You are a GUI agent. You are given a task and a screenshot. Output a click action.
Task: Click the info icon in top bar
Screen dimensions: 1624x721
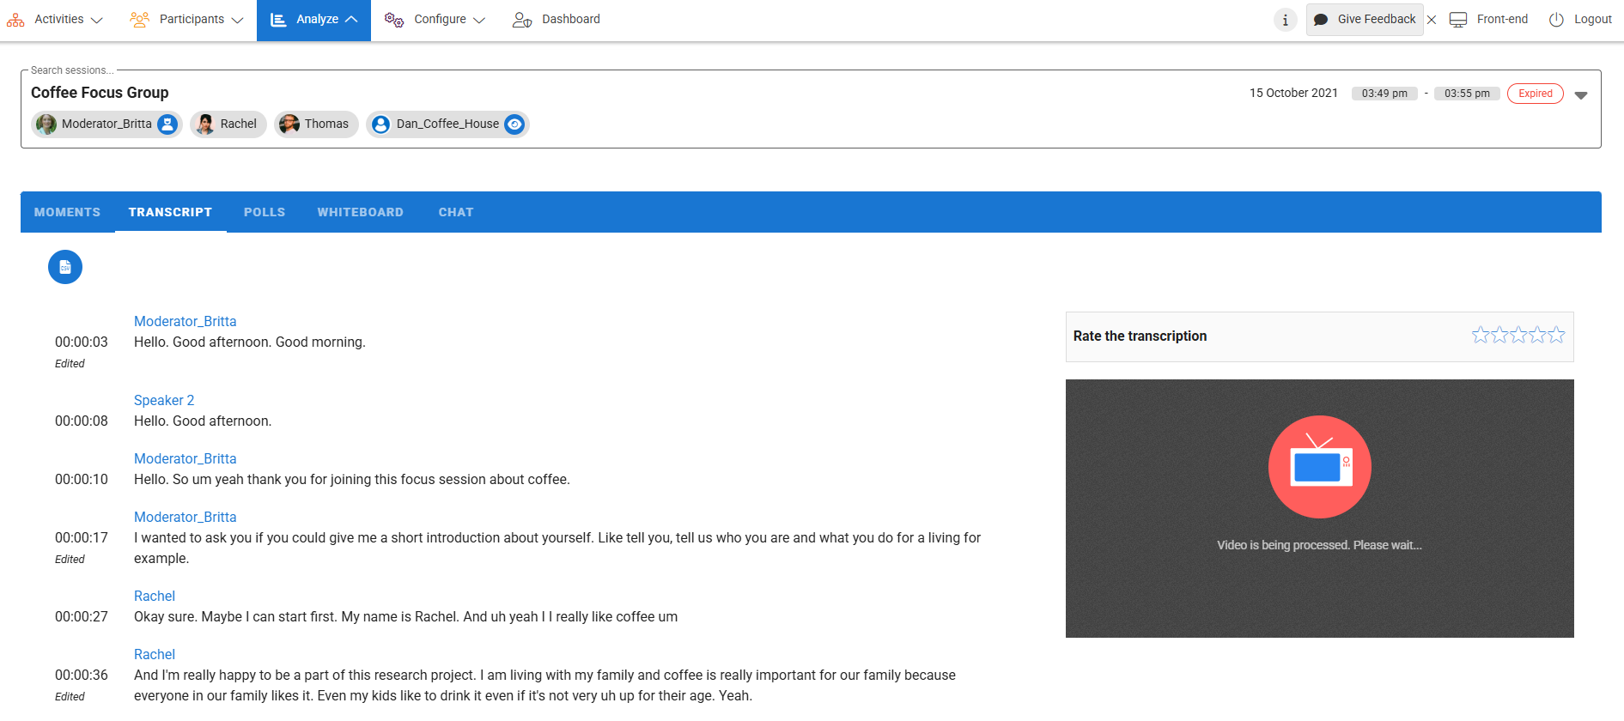tap(1285, 20)
